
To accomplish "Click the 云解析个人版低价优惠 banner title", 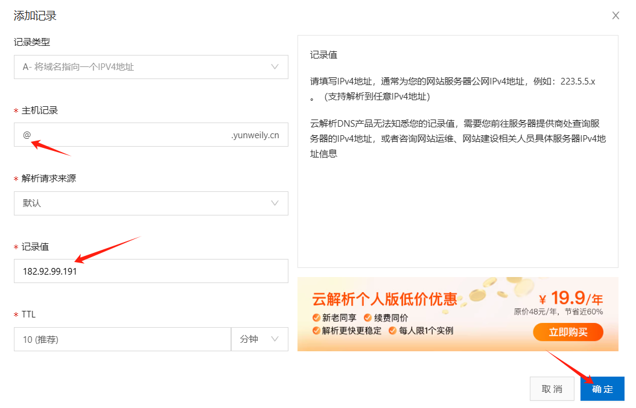I will tap(384, 299).
